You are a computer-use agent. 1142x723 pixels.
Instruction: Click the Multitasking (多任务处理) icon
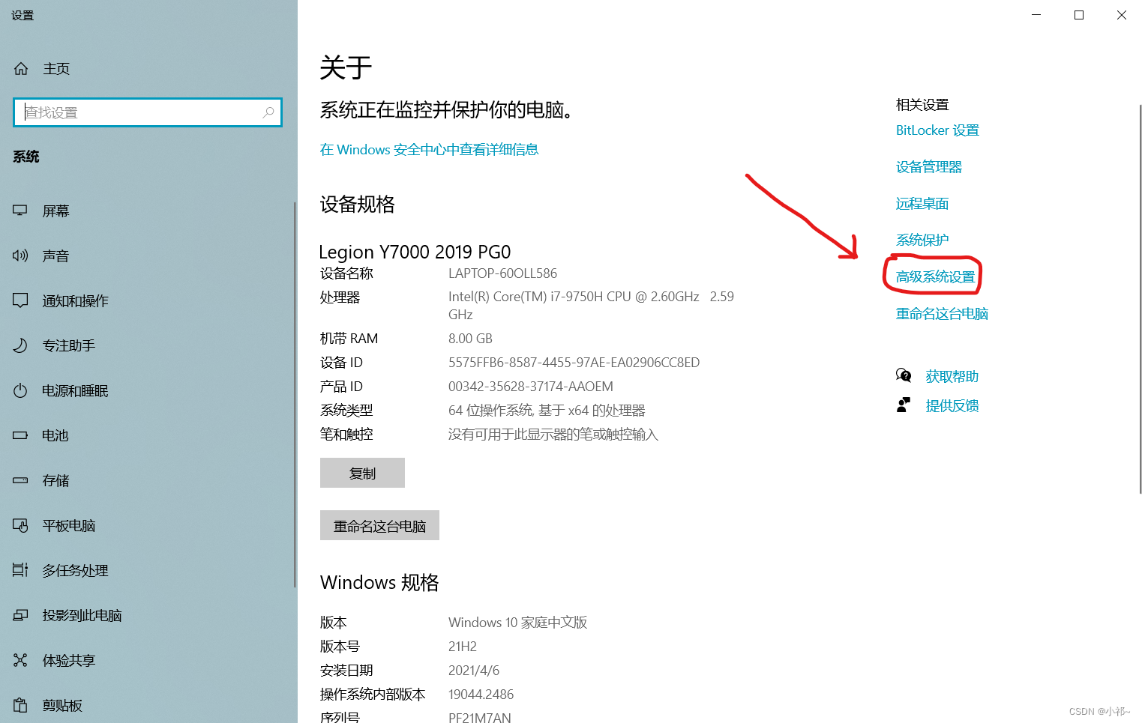(x=20, y=570)
